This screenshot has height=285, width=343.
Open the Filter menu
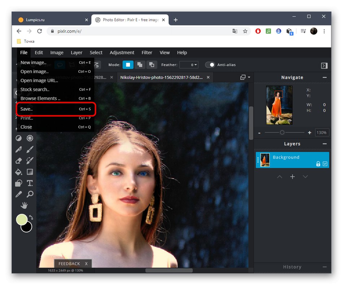147,53
